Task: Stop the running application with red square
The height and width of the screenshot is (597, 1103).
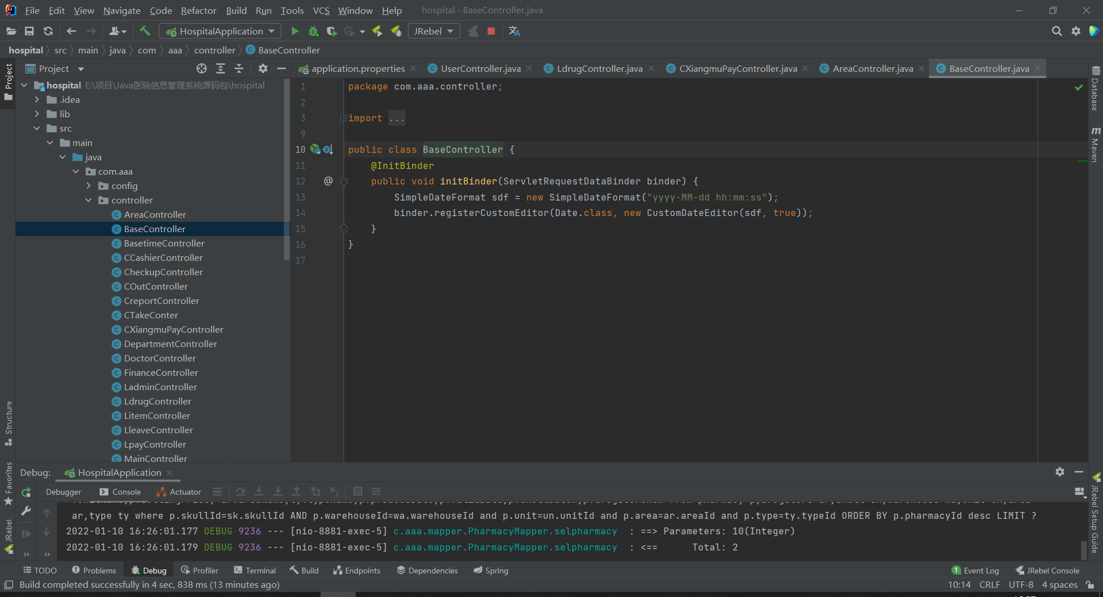Action: coord(491,31)
